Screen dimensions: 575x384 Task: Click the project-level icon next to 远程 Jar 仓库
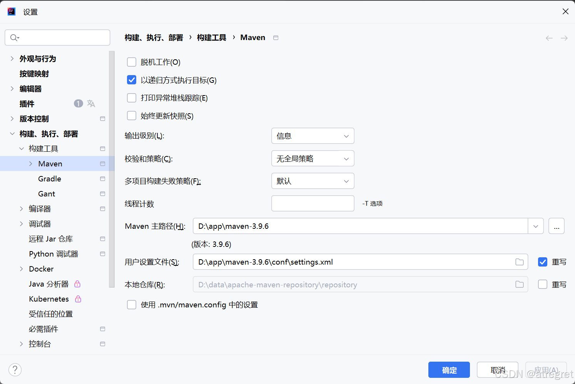tap(102, 239)
